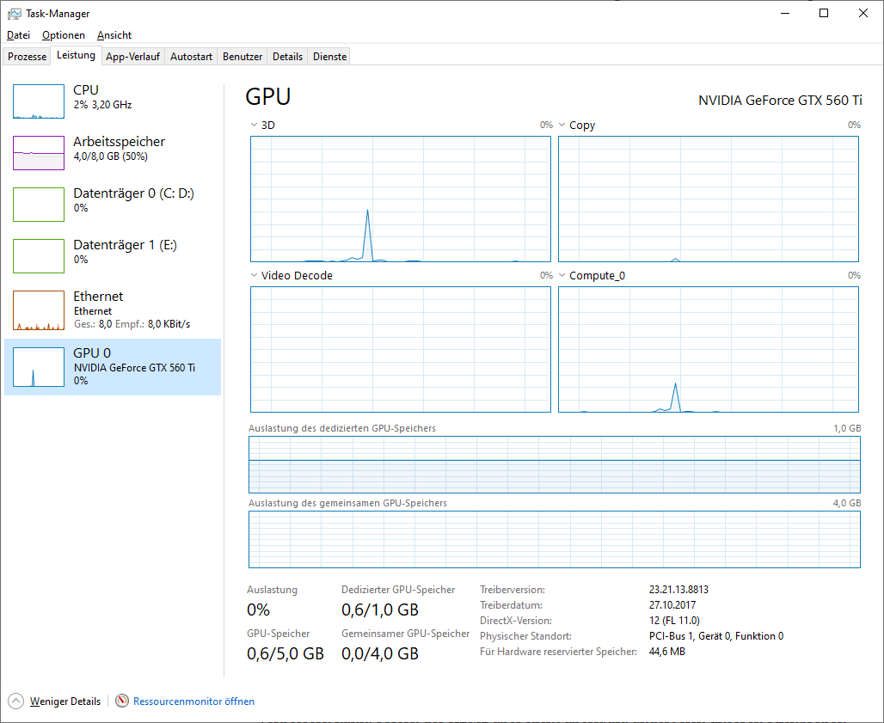This screenshot has height=723, width=884.
Task: Select the GPU 0 mini graph thumbnail
Action: click(39, 367)
